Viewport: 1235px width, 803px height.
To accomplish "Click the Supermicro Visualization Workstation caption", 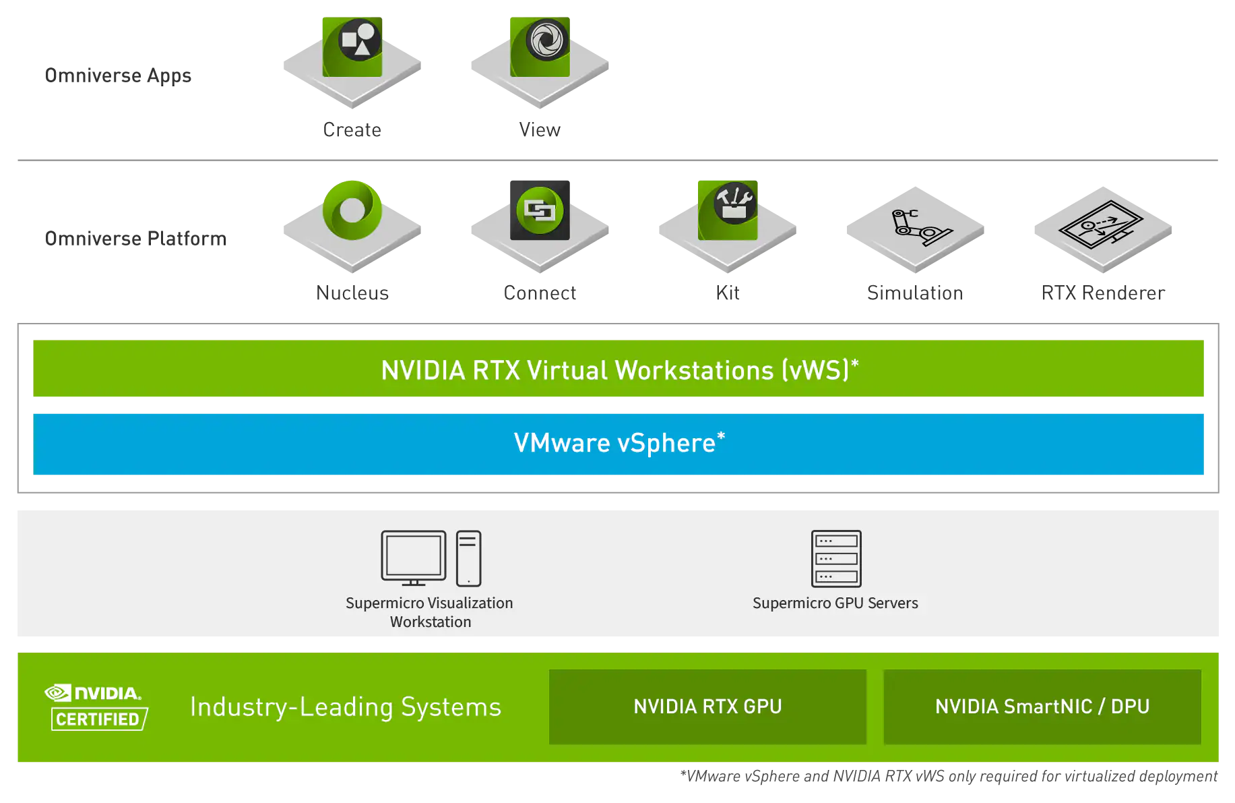I will [x=430, y=612].
